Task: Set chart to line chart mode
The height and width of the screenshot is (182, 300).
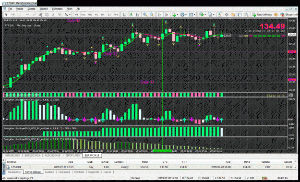Action: pyautogui.click(x=138, y=14)
